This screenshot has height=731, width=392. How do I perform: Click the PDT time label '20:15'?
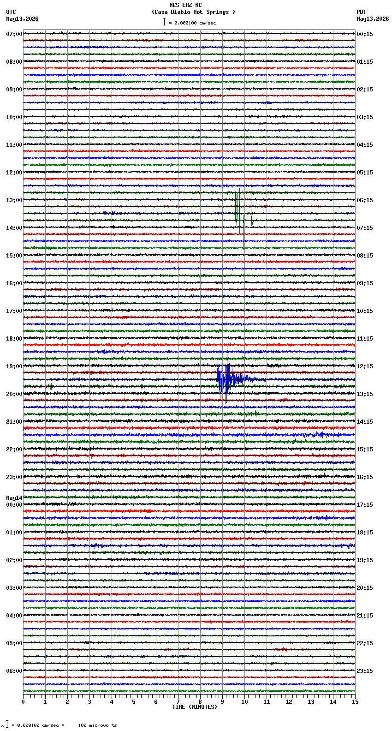365,588
